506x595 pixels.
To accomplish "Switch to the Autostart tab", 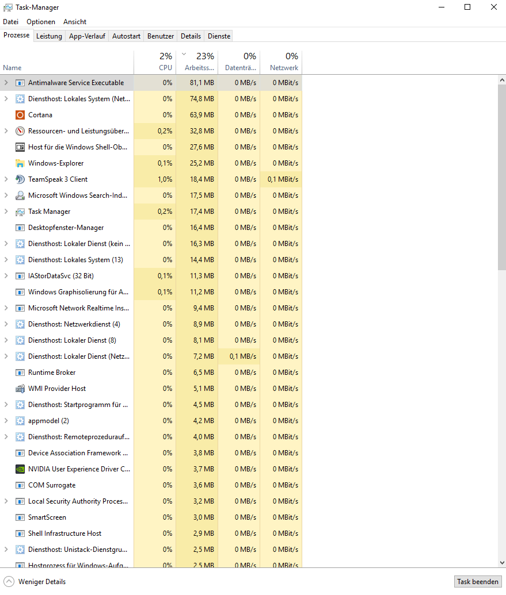I will coord(126,36).
